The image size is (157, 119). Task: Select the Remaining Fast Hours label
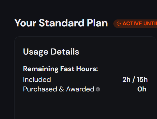60,69
